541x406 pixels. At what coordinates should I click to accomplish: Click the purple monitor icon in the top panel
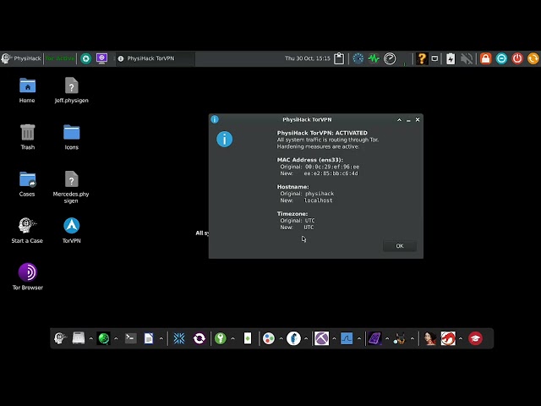click(x=101, y=58)
